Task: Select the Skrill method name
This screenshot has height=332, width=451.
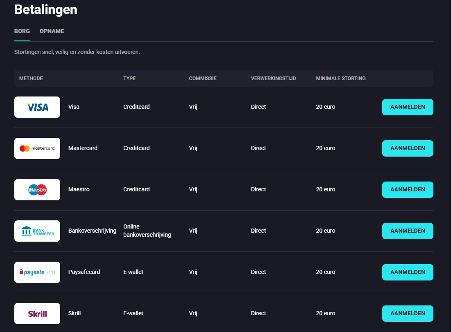Action: [x=74, y=313]
